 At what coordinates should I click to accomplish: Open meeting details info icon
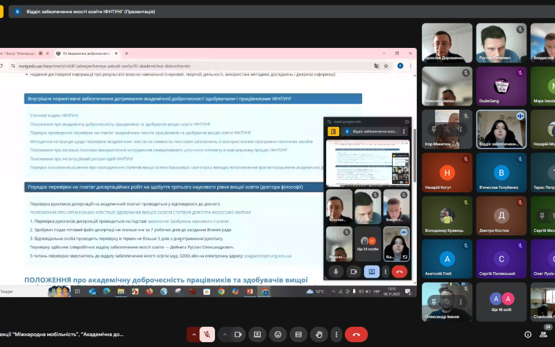point(528,335)
